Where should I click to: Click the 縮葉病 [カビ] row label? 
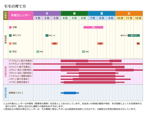point(16,93)
